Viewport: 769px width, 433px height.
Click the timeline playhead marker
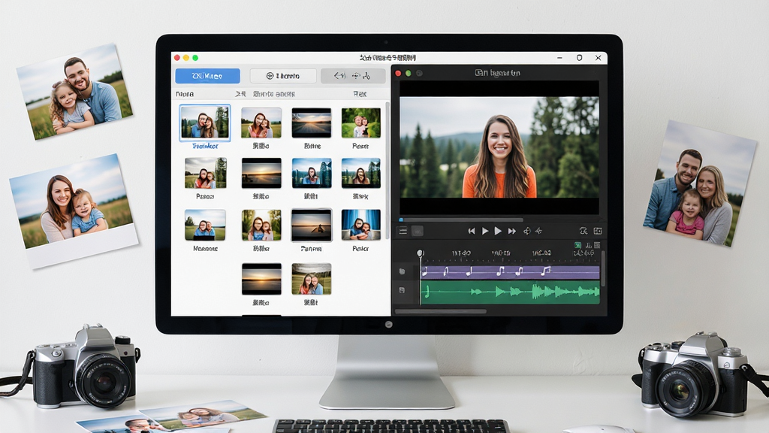click(421, 253)
